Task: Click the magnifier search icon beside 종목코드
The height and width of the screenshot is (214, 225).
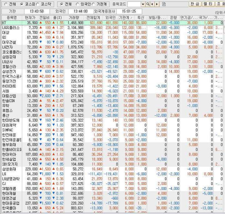Action: 147,4
